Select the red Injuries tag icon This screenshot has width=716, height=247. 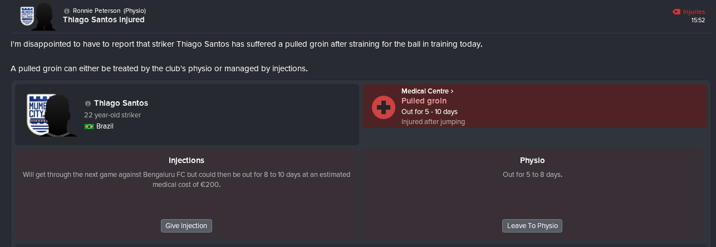coord(676,11)
